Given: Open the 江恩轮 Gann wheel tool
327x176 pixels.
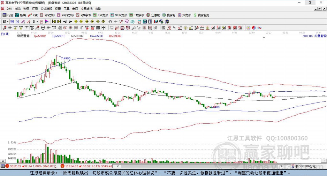Looking at the screenshot, I should (153, 15).
